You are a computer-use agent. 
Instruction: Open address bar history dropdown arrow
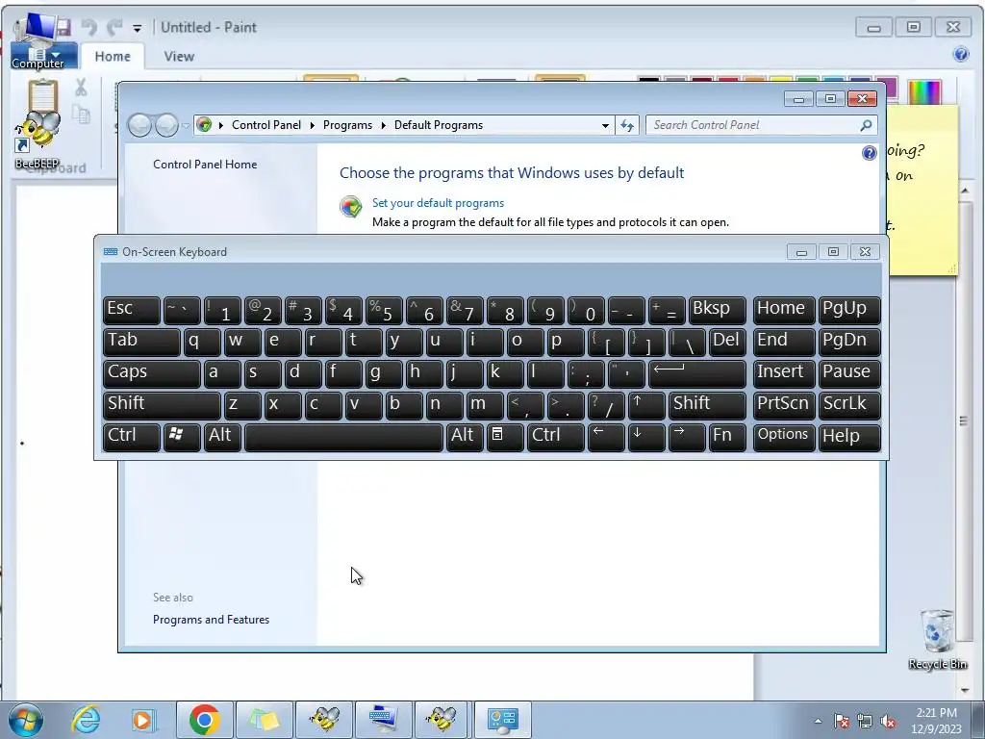[605, 125]
